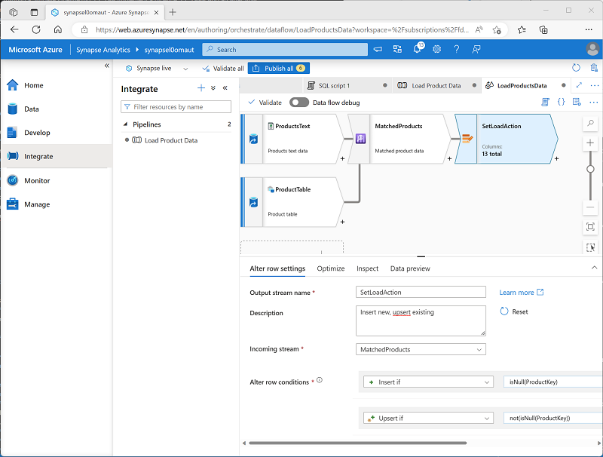Click Publish all button
The height and width of the screenshot is (457, 603).
[x=279, y=68]
